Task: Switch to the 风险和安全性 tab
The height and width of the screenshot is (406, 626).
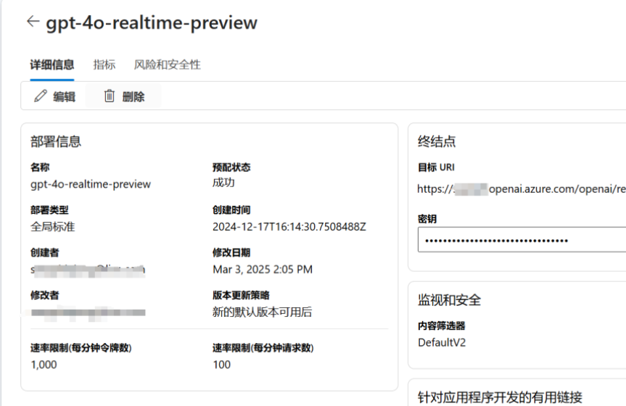Action: (x=168, y=65)
